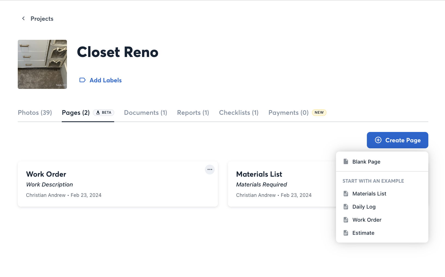Image resolution: width=445 pixels, height=277 pixels.
Task: Click the Daily Log template icon
Action: (346, 207)
